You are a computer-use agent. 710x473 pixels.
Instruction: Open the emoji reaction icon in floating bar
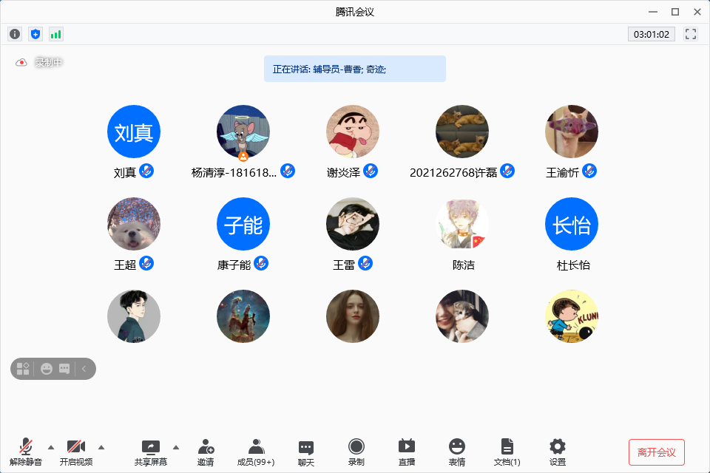[x=47, y=368]
